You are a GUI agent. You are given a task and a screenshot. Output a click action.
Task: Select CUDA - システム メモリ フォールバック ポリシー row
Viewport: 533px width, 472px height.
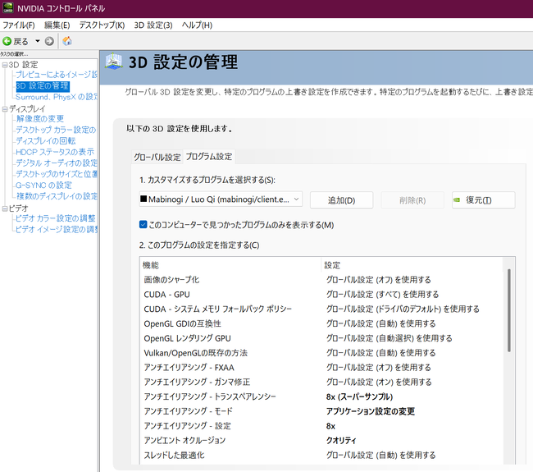point(321,309)
